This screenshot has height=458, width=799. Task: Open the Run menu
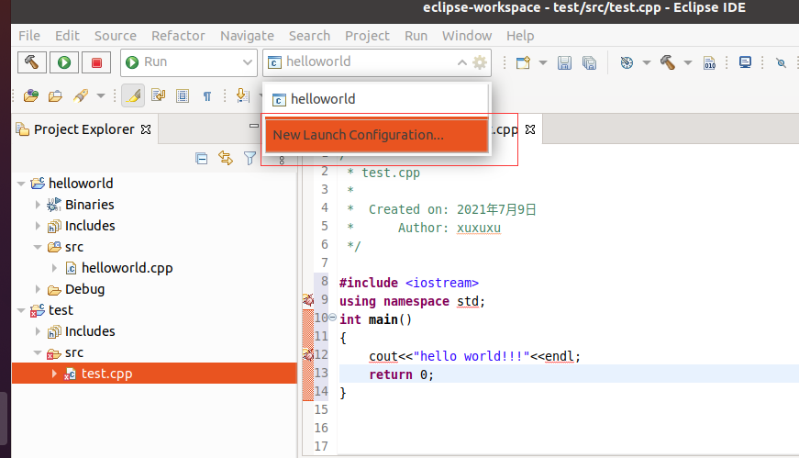tap(416, 36)
